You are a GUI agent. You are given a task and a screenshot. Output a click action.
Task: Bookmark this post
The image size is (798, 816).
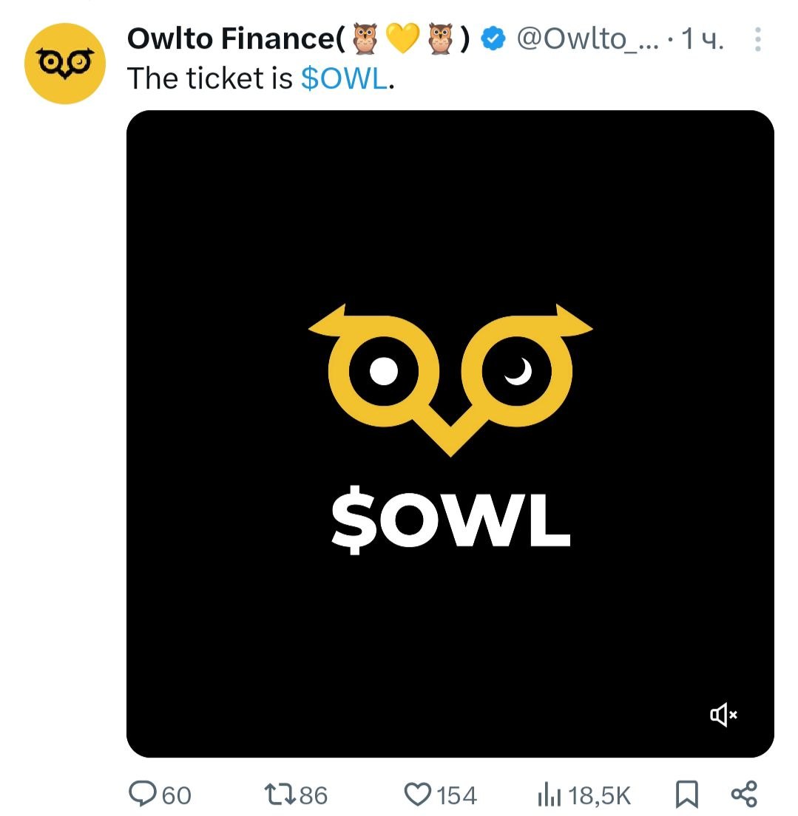click(686, 795)
